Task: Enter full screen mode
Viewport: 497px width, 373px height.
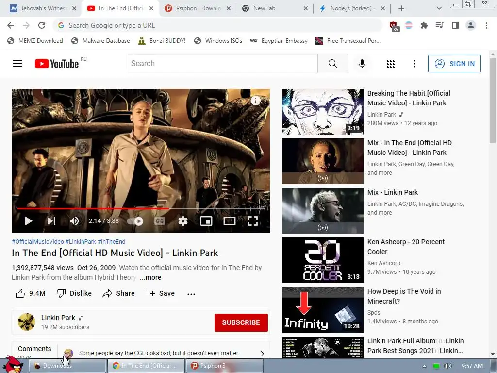Action: click(x=252, y=221)
